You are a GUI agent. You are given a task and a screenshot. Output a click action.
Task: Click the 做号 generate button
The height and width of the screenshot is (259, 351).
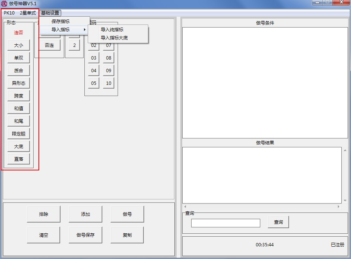point(127,214)
